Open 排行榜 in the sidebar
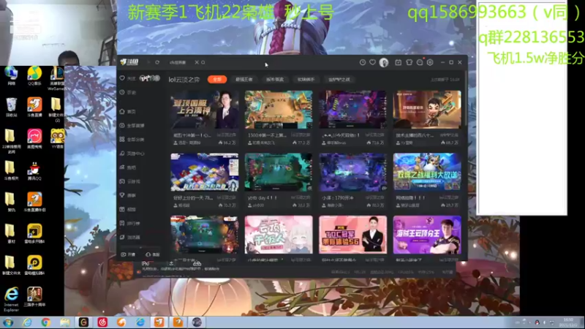Viewport: 585px width, 329px height. coord(130,223)
